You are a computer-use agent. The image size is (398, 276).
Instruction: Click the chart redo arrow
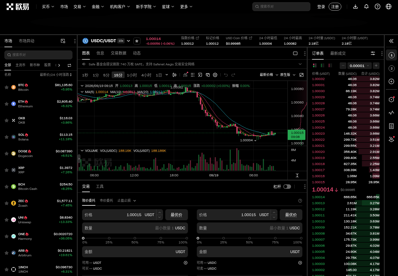[233, 75]
